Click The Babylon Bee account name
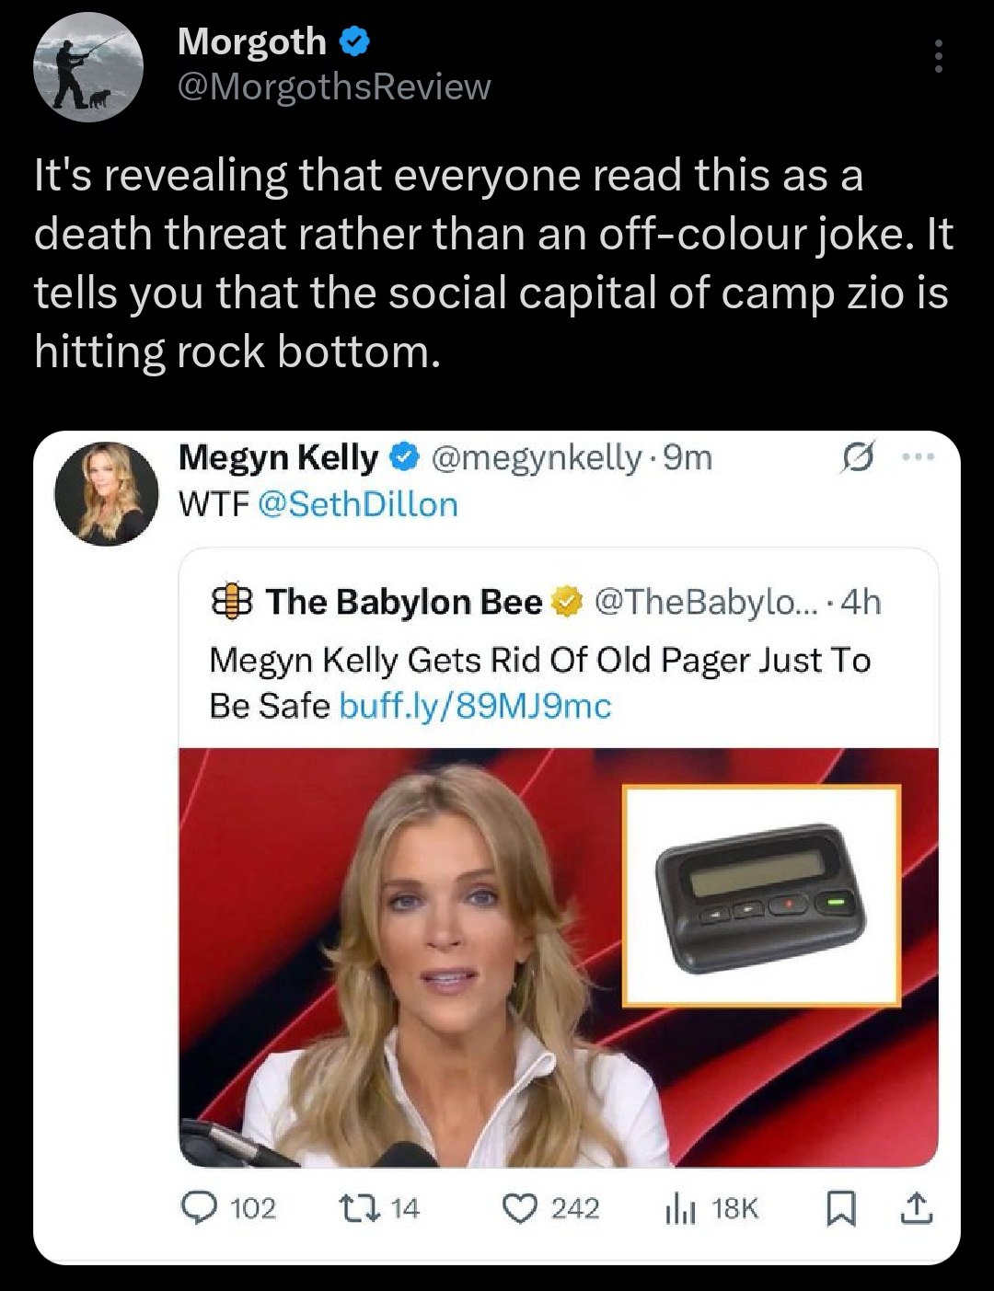This screenshot has height=1291, width=994. coord(403,602)
